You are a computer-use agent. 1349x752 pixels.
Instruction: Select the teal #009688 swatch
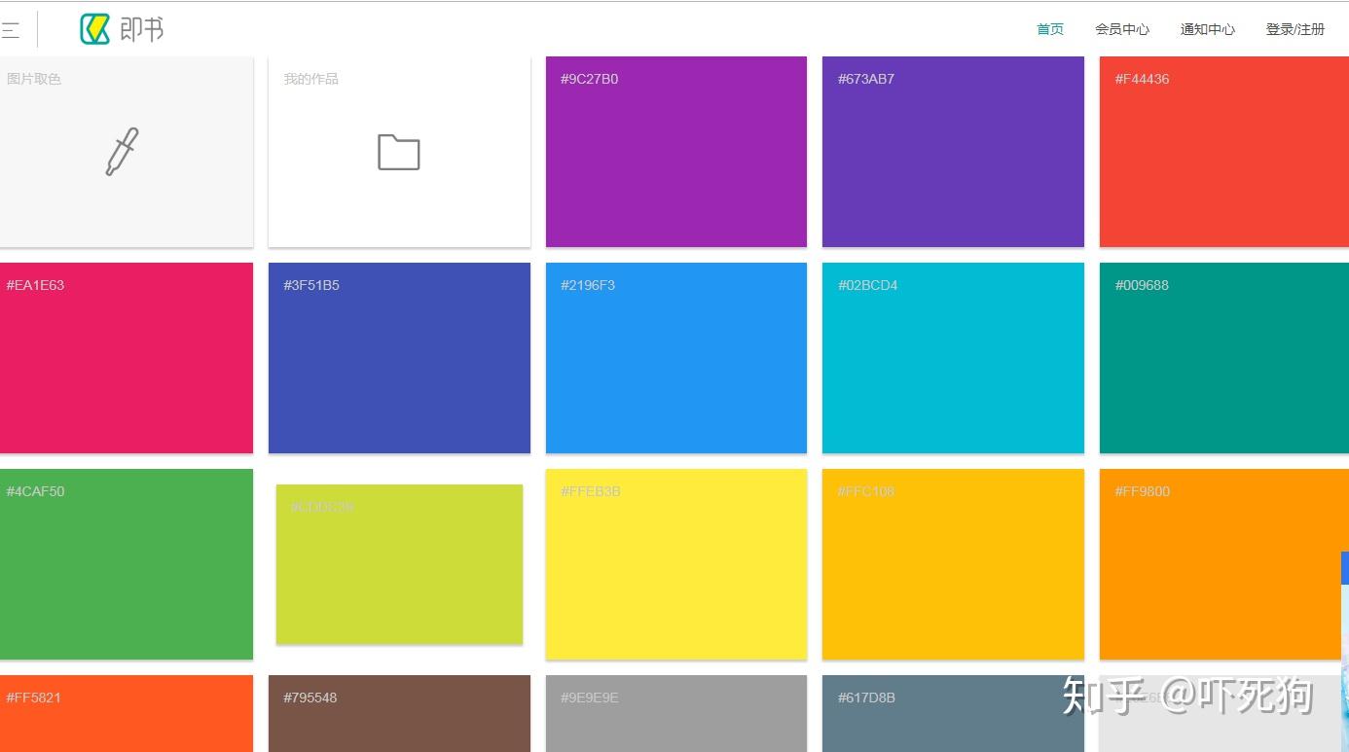coord(1224,358)
